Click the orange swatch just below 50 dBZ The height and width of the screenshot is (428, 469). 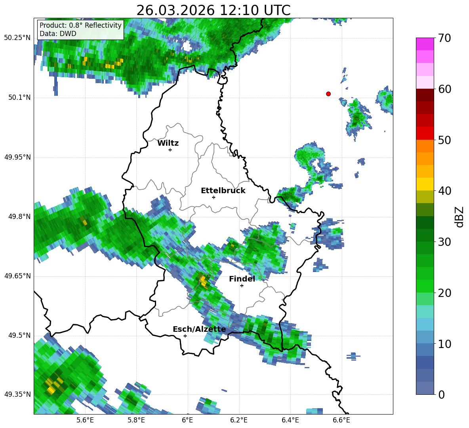tap(425, 146)
